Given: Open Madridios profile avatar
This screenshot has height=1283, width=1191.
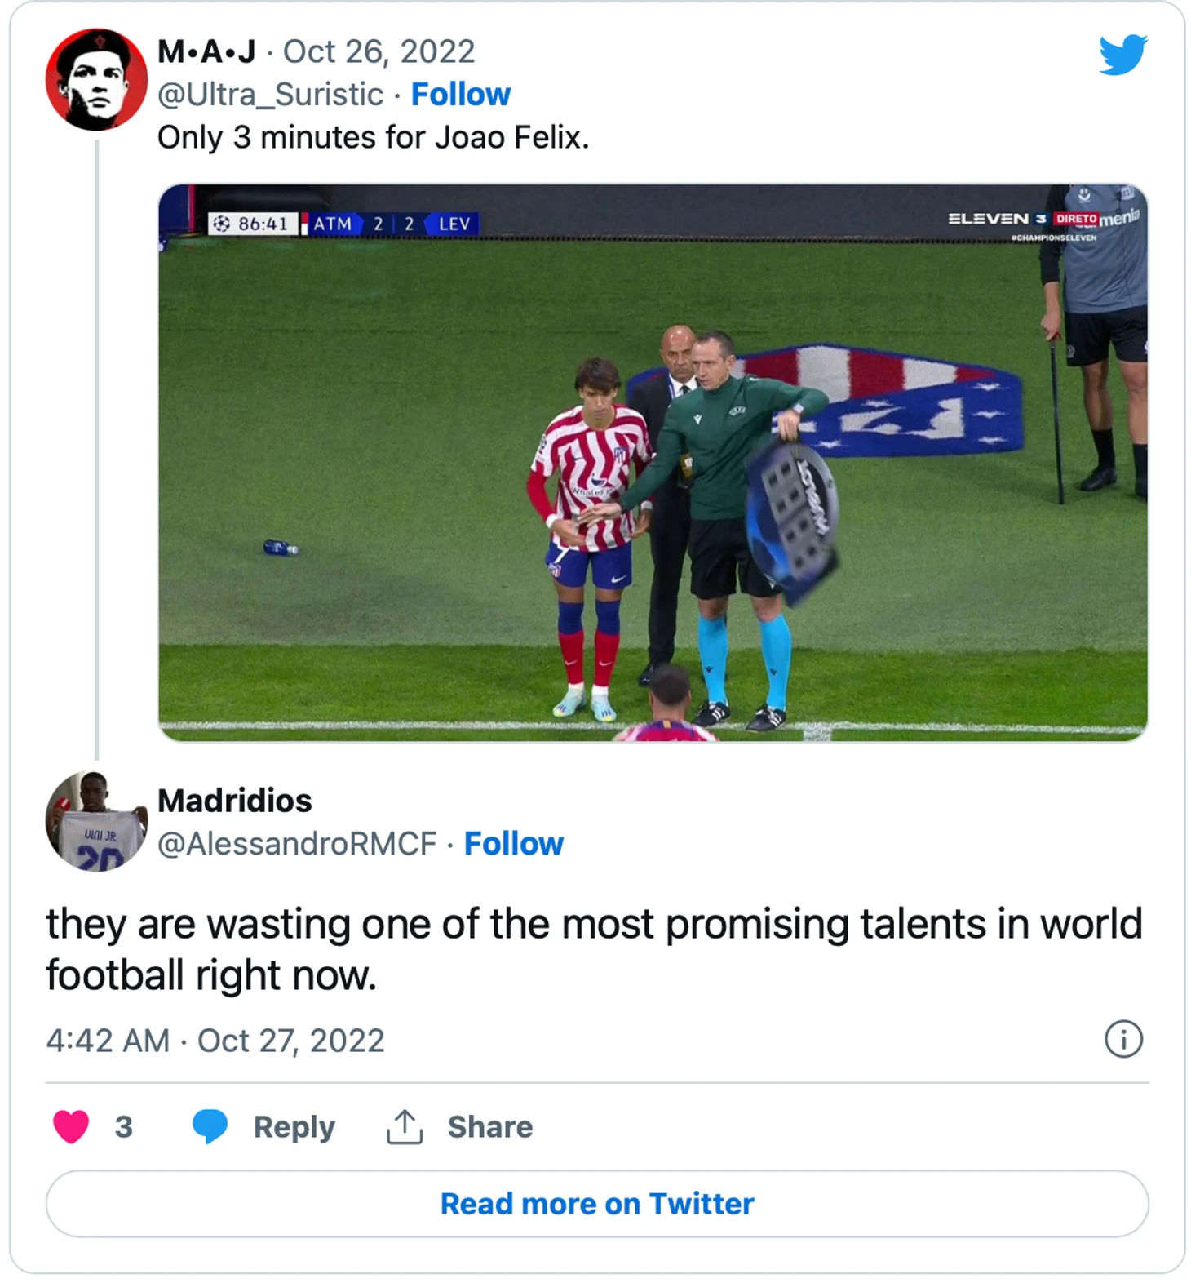Looking at the screenshot, I should click(96, 821).
